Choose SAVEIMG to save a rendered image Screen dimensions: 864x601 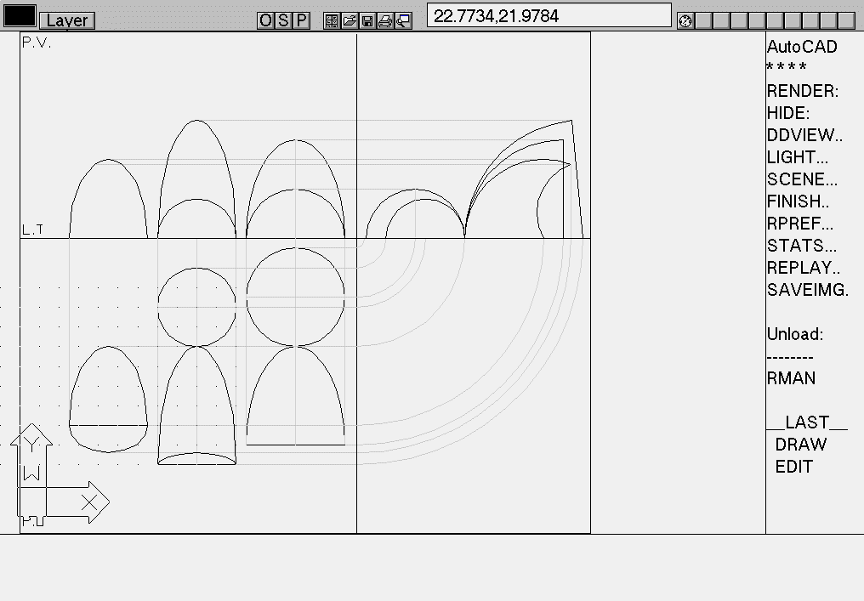tap(807, 290)
